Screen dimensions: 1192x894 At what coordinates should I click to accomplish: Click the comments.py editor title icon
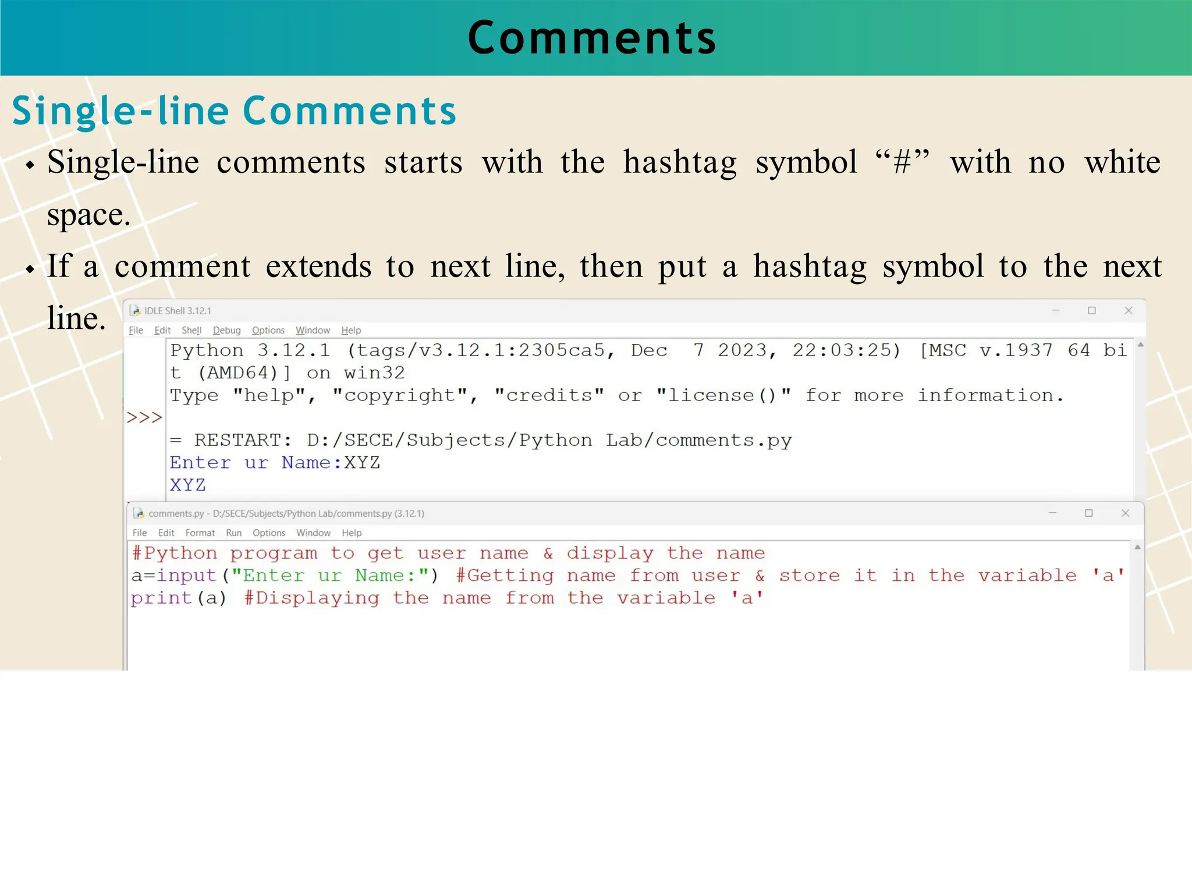tap(139, 513)
